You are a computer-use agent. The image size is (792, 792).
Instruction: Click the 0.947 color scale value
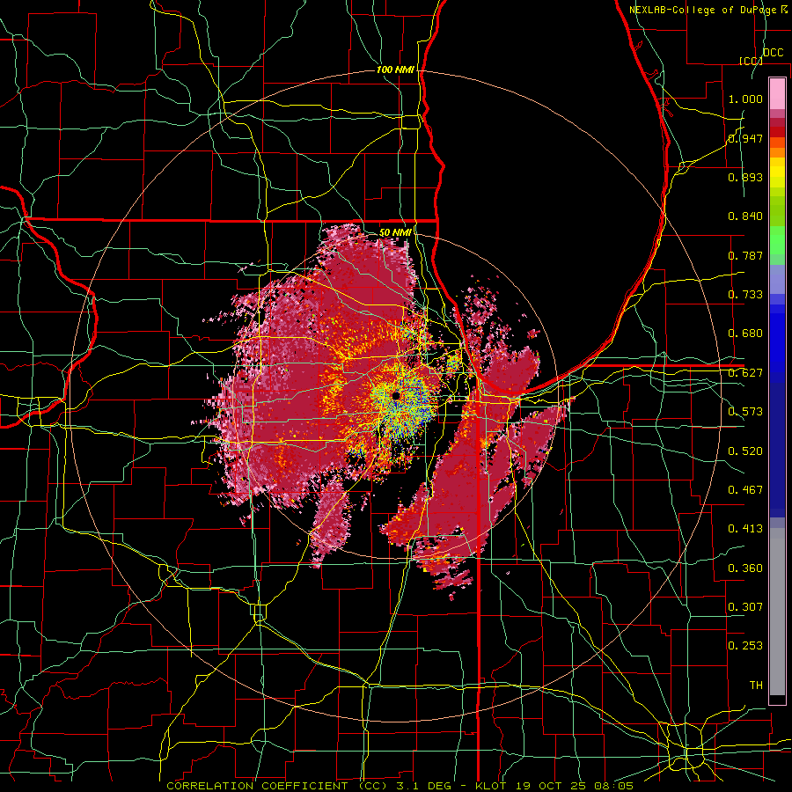coord(745,138)
